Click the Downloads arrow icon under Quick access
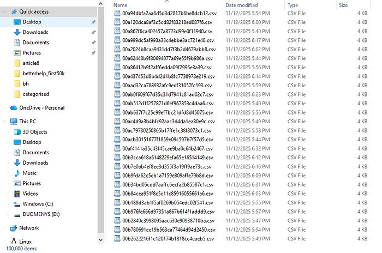The height and width of the screenshot is (253, 382). (17, 32)
